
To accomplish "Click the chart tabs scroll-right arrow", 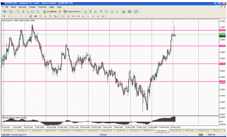I will pyautogui.click(x=224, y=131).
